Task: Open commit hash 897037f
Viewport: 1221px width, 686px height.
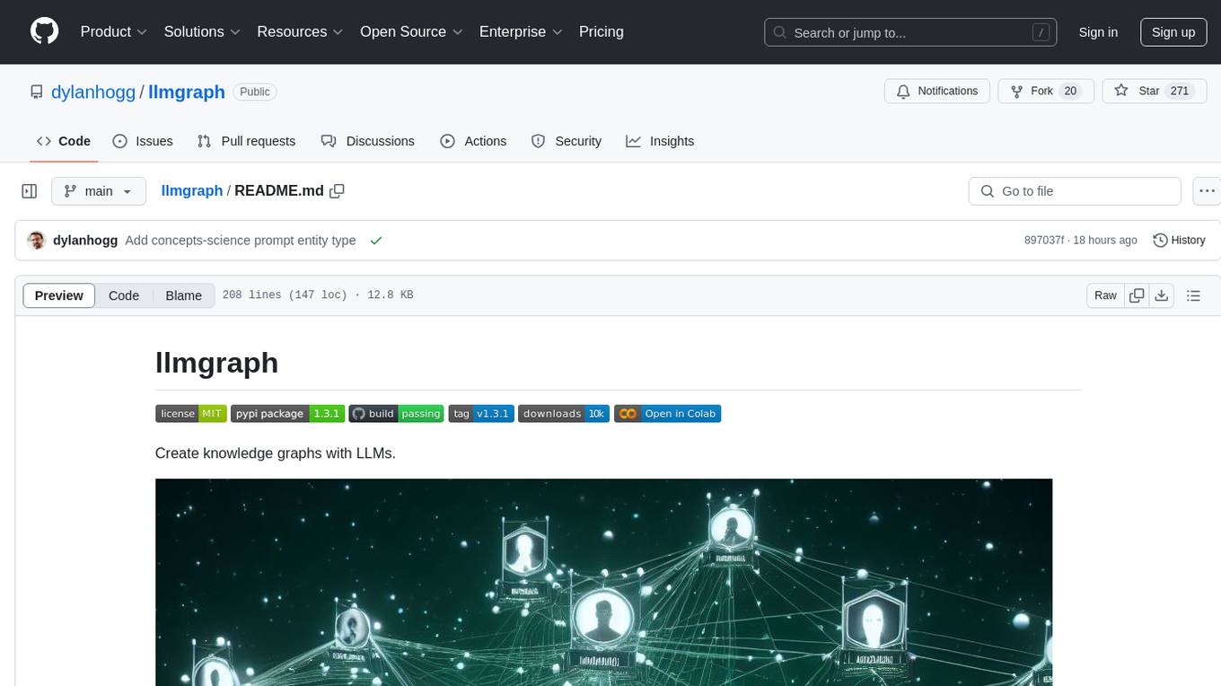Action: coord(1043,241)
